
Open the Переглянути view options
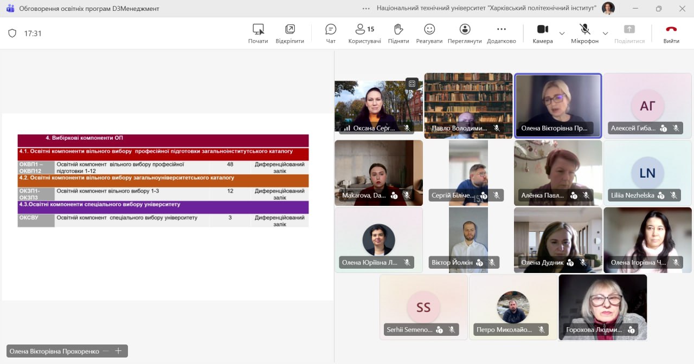(465, 33)
